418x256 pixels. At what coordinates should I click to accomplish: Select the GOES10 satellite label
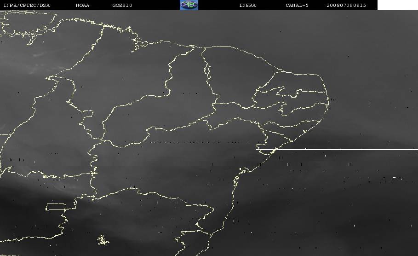point(122,5)
